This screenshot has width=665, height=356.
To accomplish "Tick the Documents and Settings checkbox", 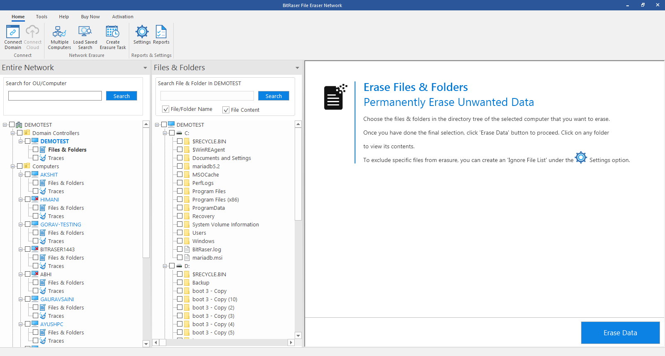I will point(180,158).
